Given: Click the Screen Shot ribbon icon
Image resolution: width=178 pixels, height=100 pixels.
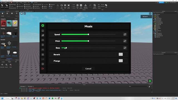Looking at the screenshot, I should coord(65,6).
